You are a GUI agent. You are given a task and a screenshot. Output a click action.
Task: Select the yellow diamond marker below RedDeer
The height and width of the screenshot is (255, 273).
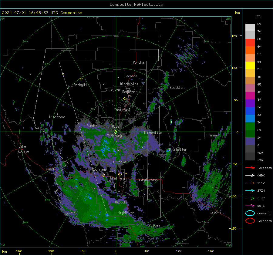125,99
